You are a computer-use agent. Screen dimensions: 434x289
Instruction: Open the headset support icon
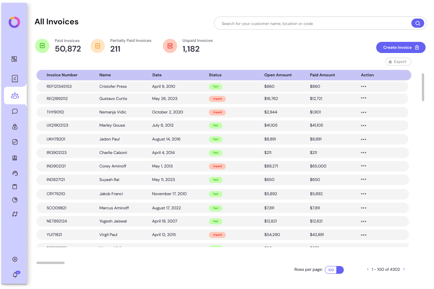15,173
